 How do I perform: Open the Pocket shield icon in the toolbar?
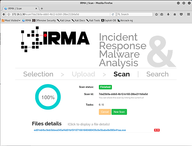(x=181, y=14)
